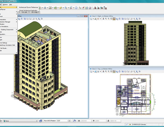Click the floor manager icon beside Floor (ACS) Rotation
Screen dimensions: 164x127
pyautogui.click(x=40, y=120)
